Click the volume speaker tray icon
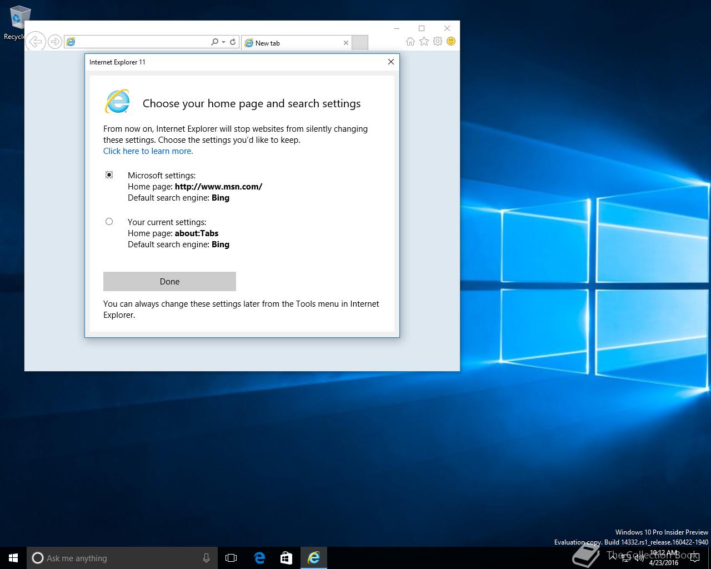711x569 pixels. point(639,558)
